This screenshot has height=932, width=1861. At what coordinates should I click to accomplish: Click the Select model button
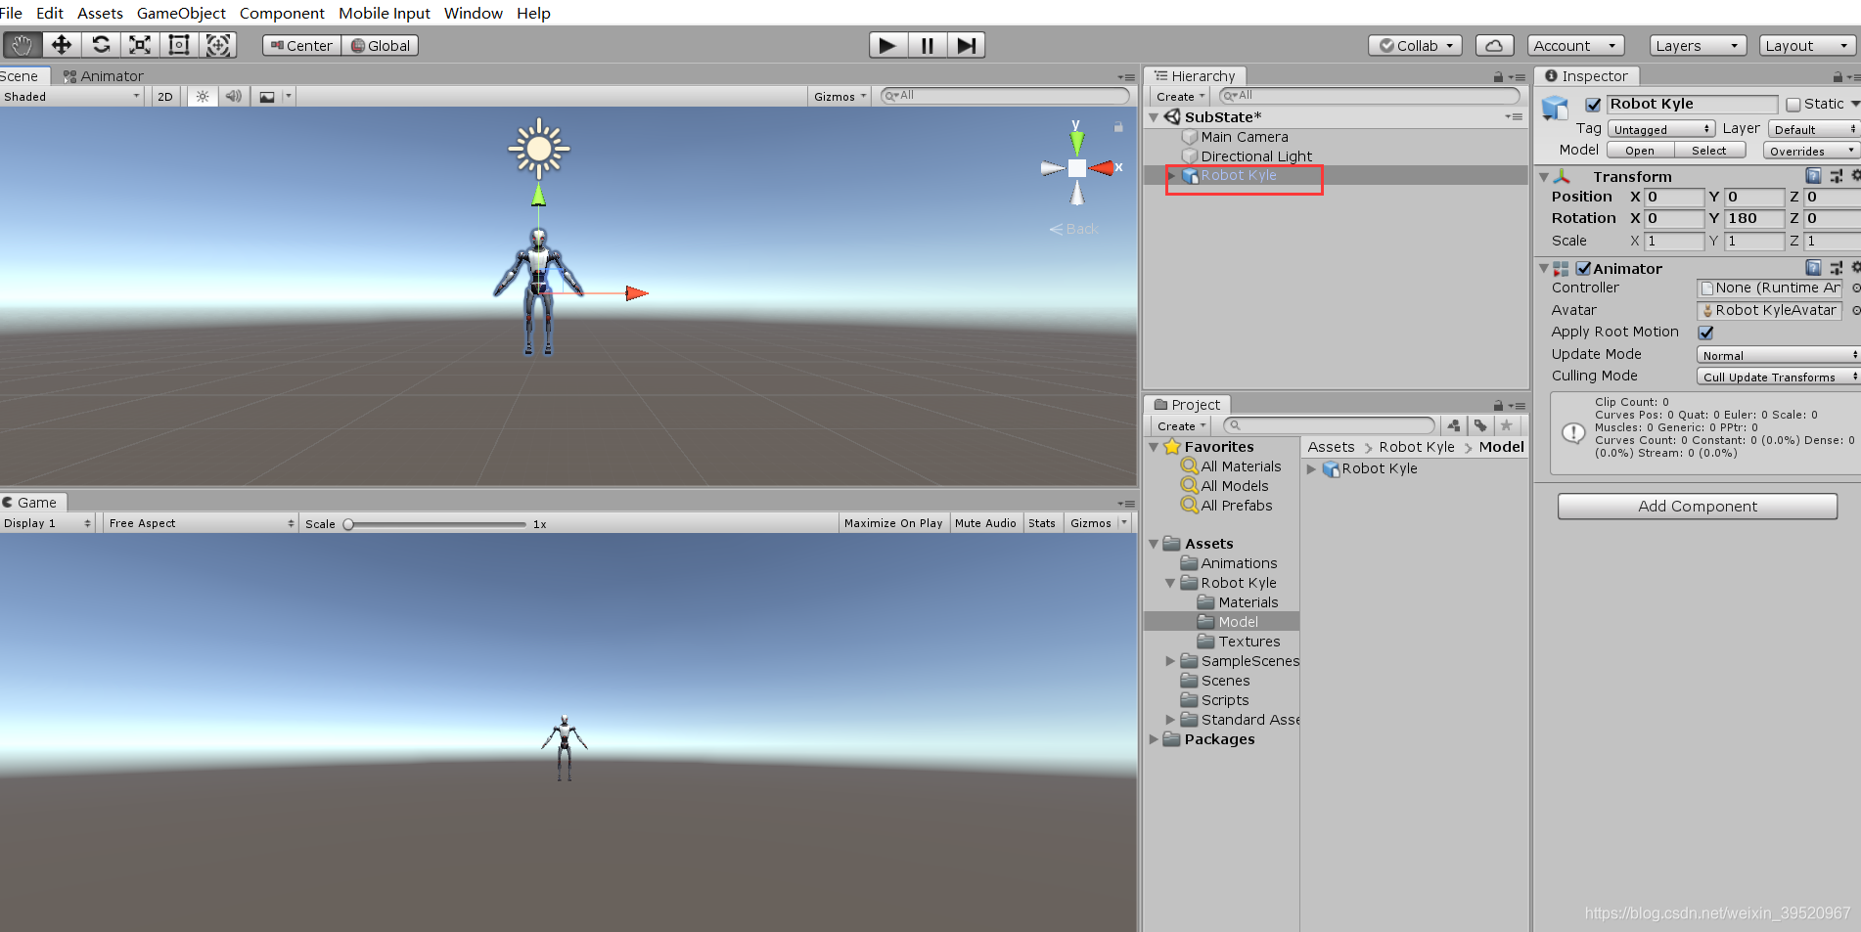(x=1709, y=151)
